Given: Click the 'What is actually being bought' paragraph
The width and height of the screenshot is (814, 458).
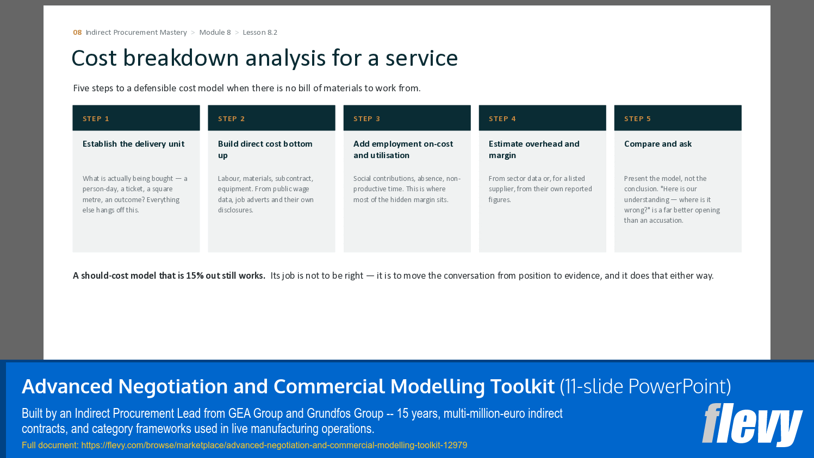Looking at the screenshot, I should pyautogui.click(x=135, y=194).
